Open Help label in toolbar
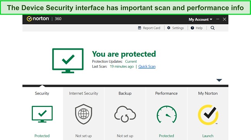Screen dimensions: 251x140 [199, 28]
